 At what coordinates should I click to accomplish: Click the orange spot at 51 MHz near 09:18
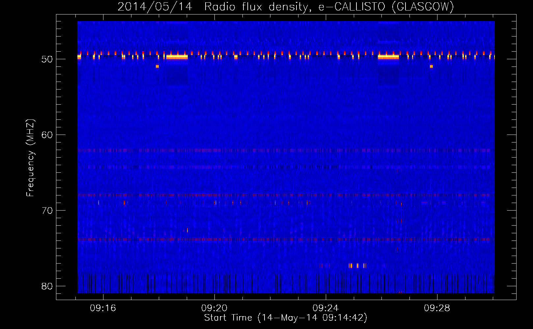(157, 66)
